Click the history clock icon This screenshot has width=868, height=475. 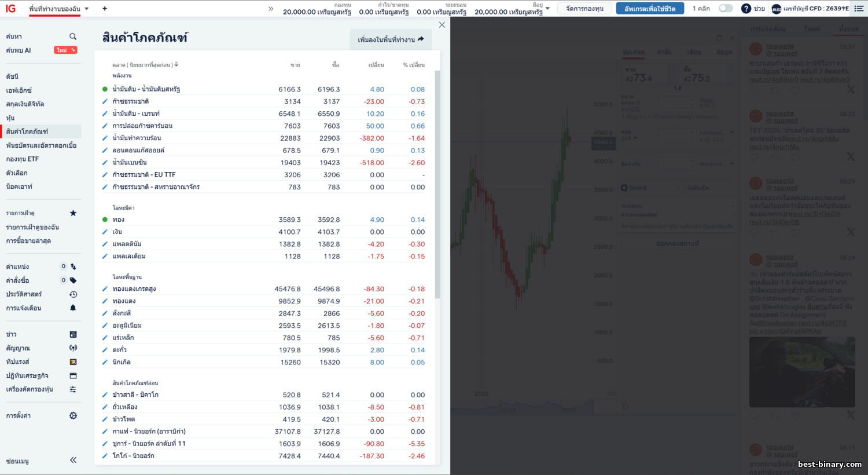pyautogui.click(x=73, y=294)
